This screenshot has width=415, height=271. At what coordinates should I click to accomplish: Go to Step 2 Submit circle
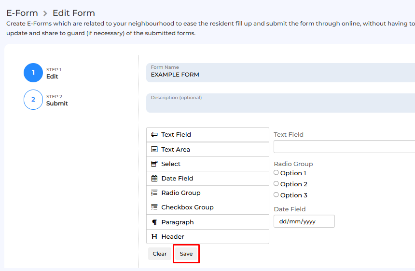point(33,100)
